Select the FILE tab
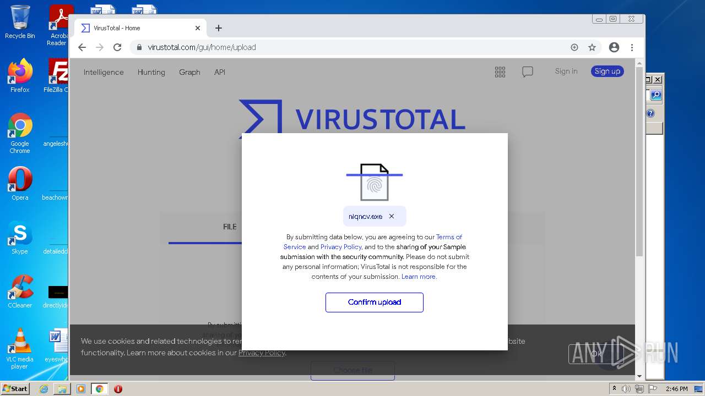This screenshot has height=396, width=705. click(230, 227)
